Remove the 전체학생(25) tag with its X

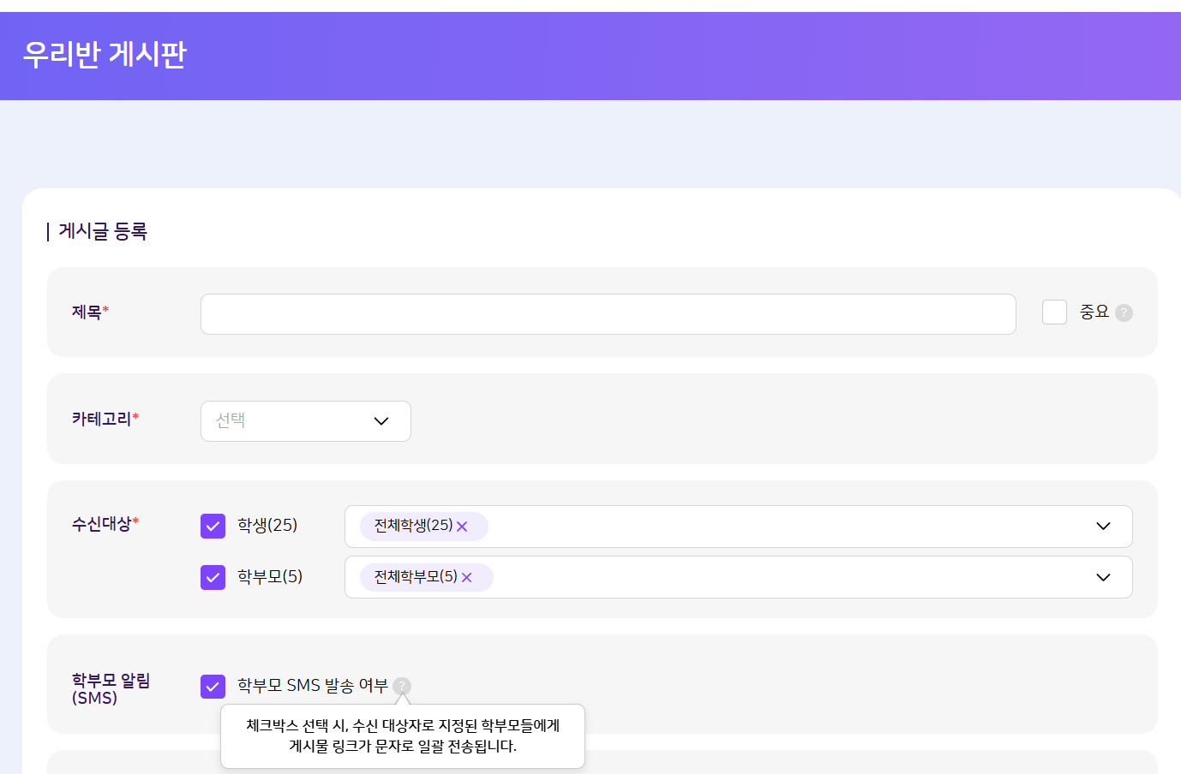coord(462,527)
